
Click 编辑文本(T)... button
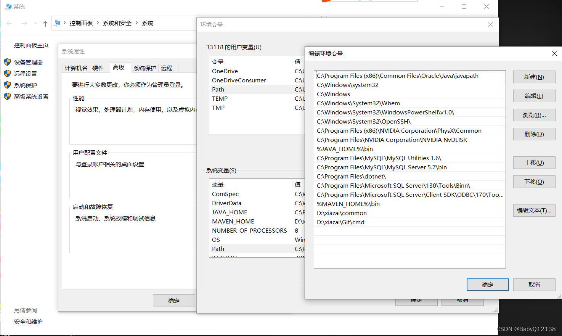coord(534,210)
